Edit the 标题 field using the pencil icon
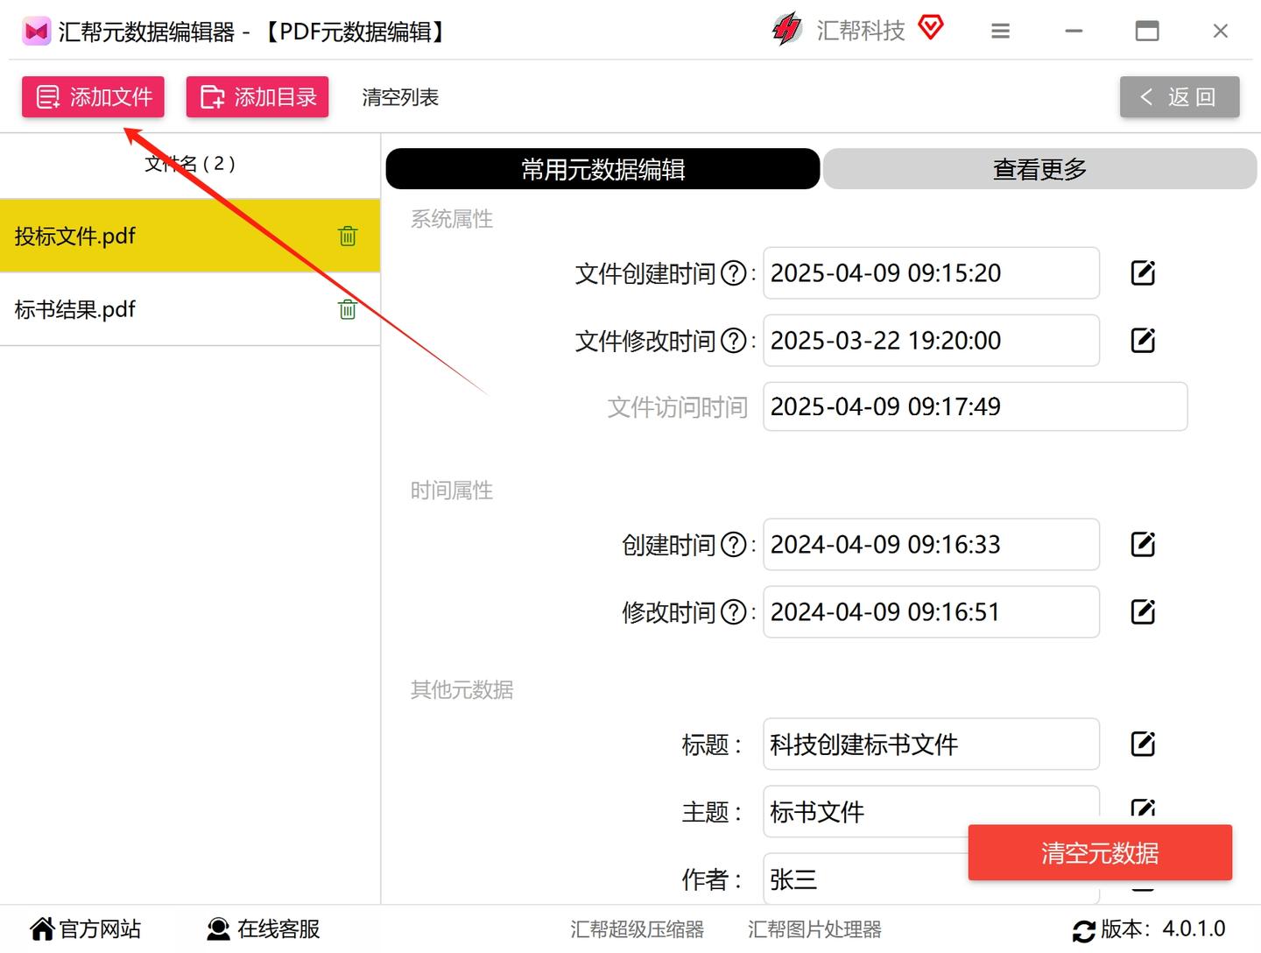 pos(1143,745)
